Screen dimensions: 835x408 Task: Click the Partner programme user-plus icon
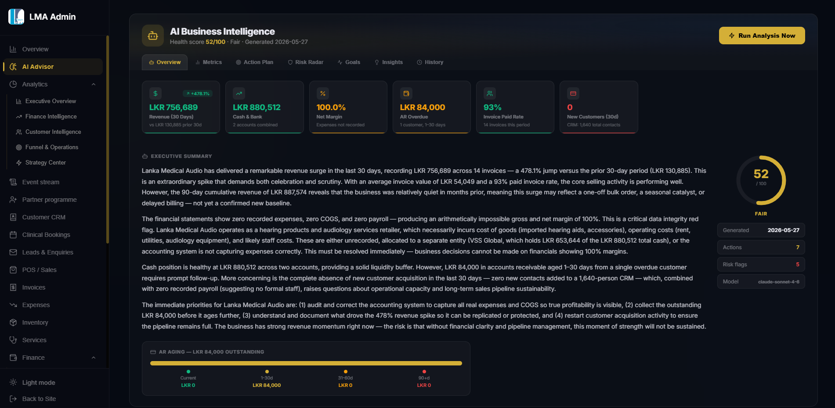click(x=13, y=200)
